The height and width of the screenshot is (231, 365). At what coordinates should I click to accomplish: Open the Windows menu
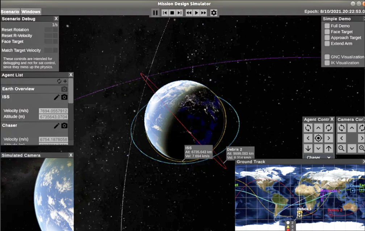[31, 12]
